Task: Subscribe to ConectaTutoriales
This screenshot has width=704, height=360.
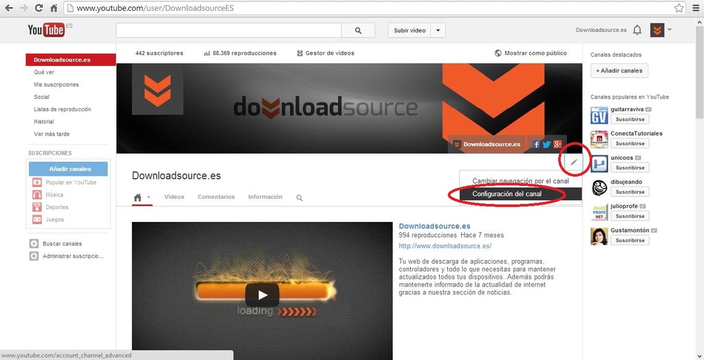Action: click(630, 143)
